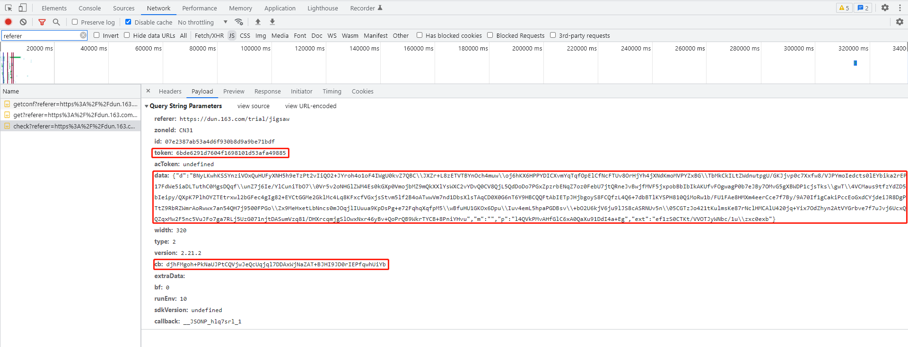Viewport: 908px width, 347px height.
Task: Open the No throttling dropdown
Action: [x=202, y=22]
